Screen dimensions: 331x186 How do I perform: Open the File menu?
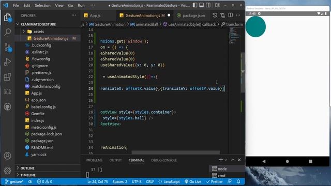(x=16, y=6)
